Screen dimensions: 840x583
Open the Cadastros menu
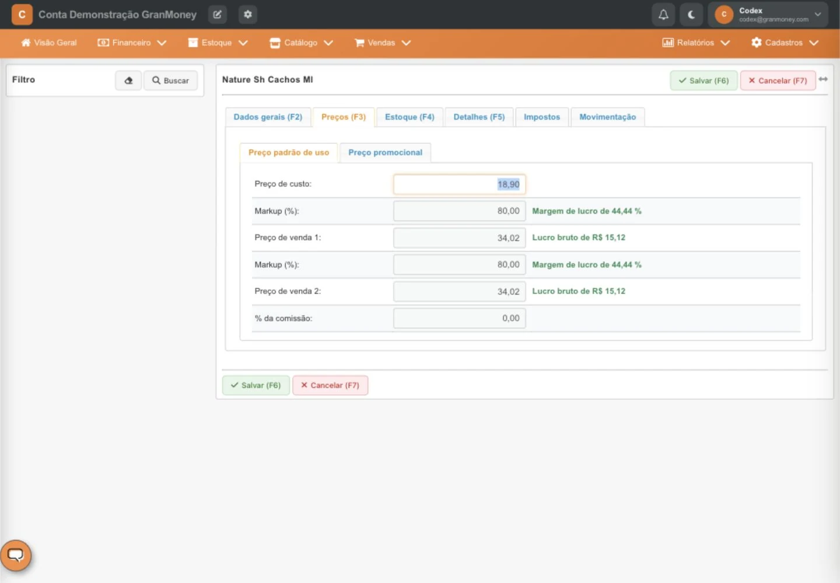pos(785,43)
